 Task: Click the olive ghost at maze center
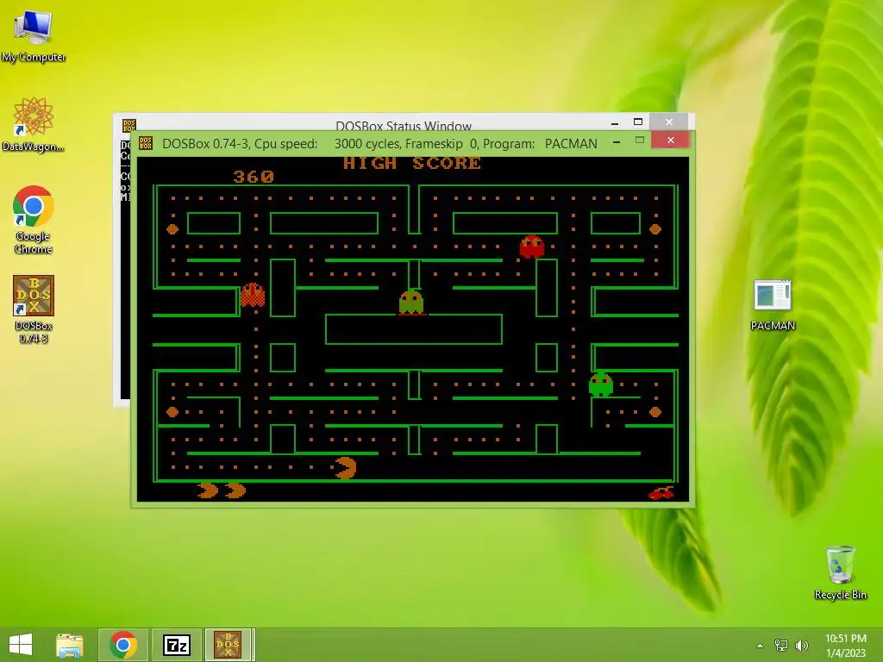[411, 302]
